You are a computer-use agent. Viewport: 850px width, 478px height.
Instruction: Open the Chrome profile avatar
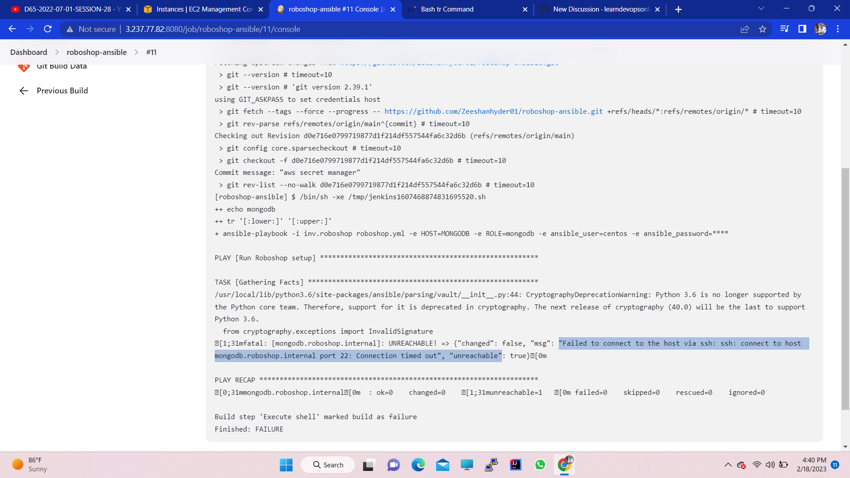pos(820,29)
